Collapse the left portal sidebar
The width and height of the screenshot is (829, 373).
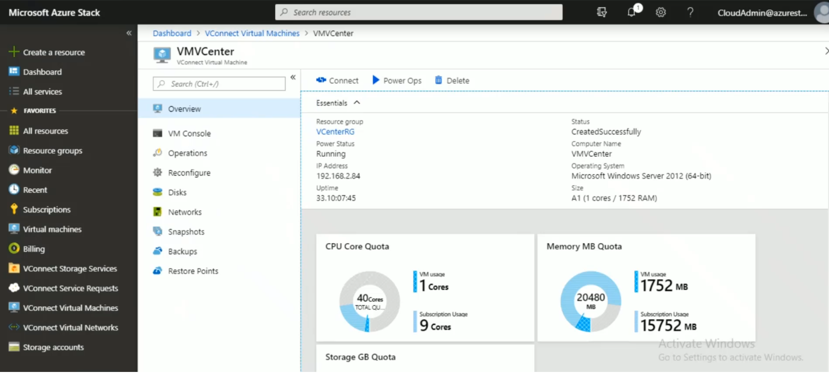[x=129, y=33]
